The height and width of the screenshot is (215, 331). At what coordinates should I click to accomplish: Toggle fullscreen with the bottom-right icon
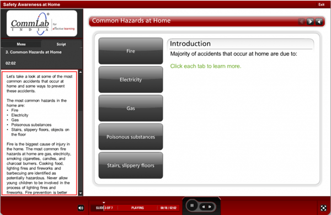[x=323, y=208]
